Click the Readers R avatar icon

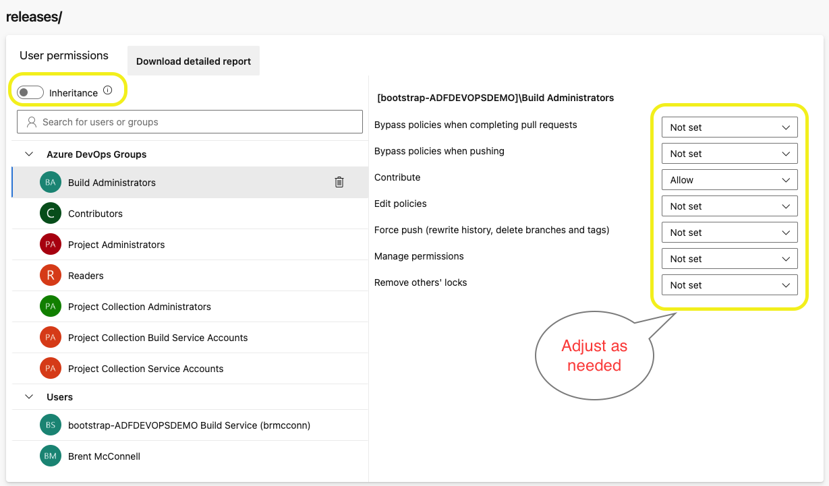[51, 275]
